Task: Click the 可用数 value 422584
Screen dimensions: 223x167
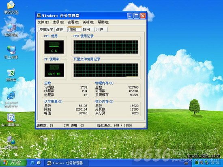Action: [x=133, y=91]
